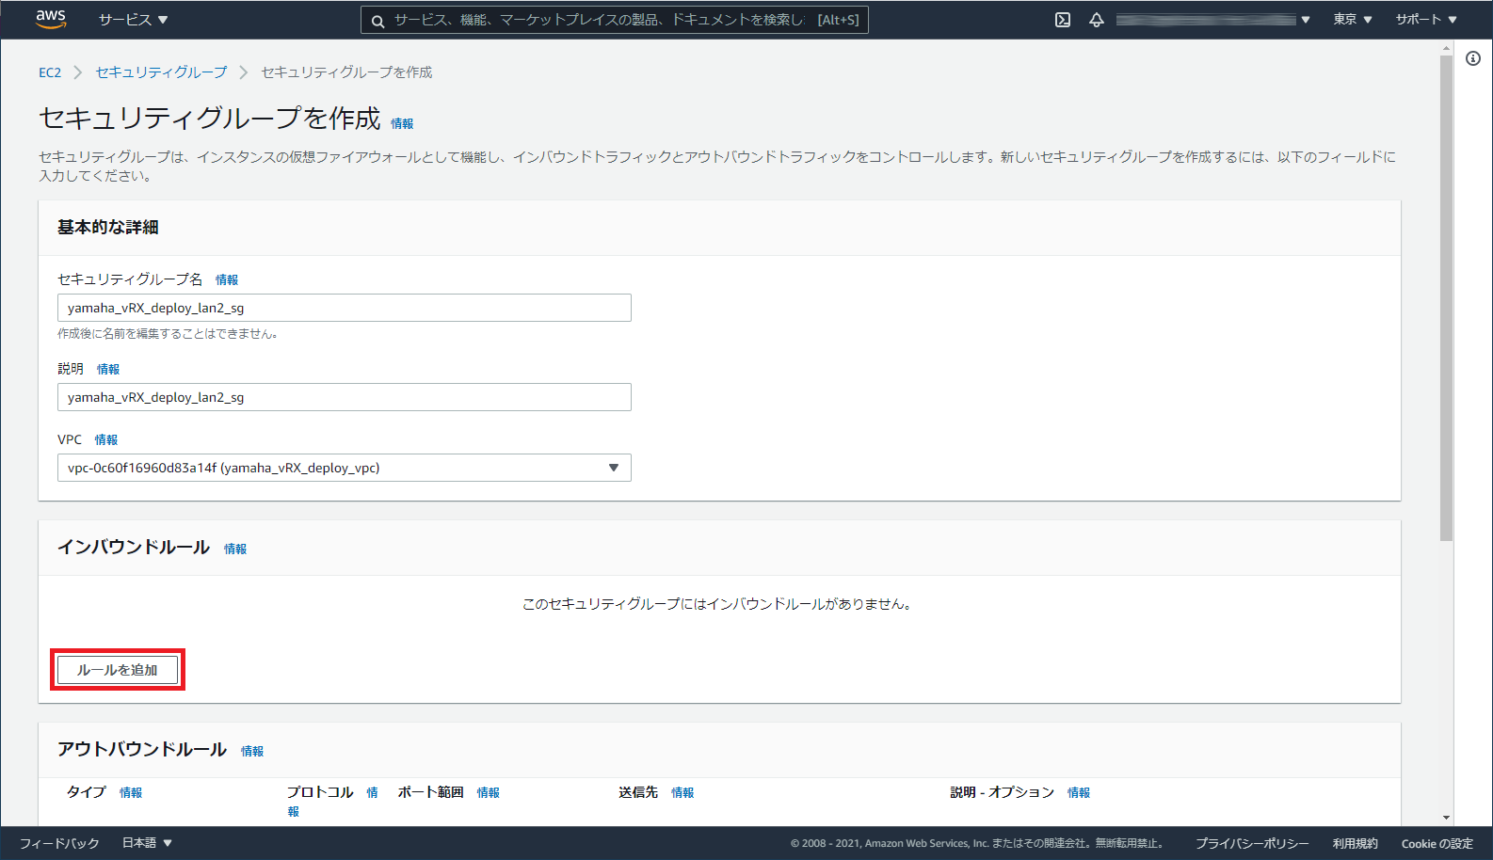Go to the EC2 breadcrumb link
This screenshot has width=1493, height=860.
pyautogui.click(x=50, y=72)
